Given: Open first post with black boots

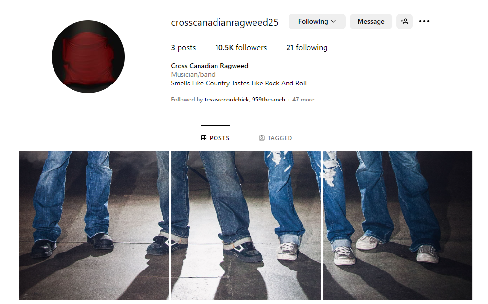Looking at the screenshot, I should (94, 225).
